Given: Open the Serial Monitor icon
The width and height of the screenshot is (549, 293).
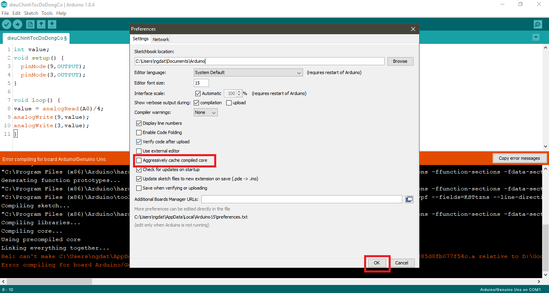Looking at the screenshot, I should coord(538,24).
